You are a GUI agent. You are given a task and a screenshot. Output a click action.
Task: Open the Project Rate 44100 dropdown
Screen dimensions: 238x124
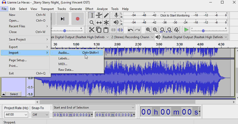coord(16,115)
